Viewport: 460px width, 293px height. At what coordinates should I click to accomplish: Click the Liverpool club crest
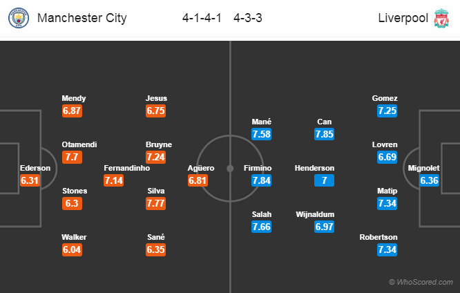click(x=441, y=19)
